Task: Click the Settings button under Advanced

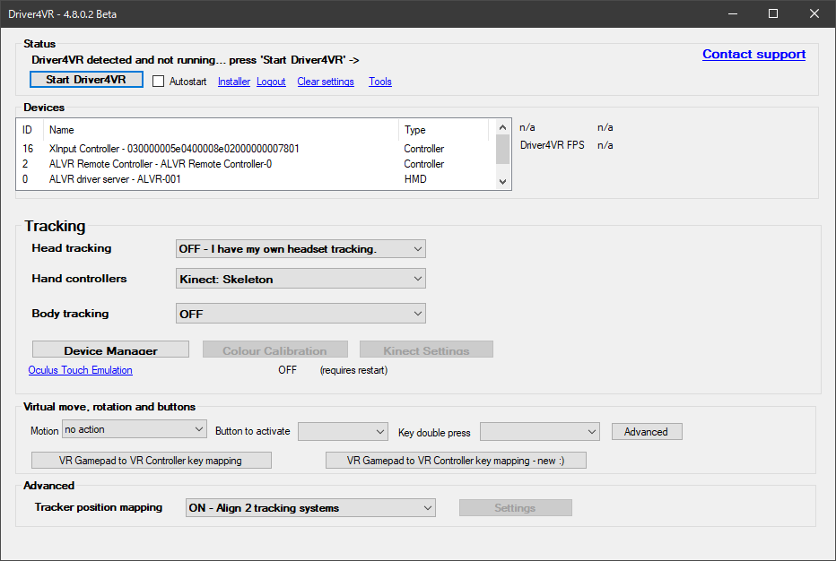Action: coord(516,508)
